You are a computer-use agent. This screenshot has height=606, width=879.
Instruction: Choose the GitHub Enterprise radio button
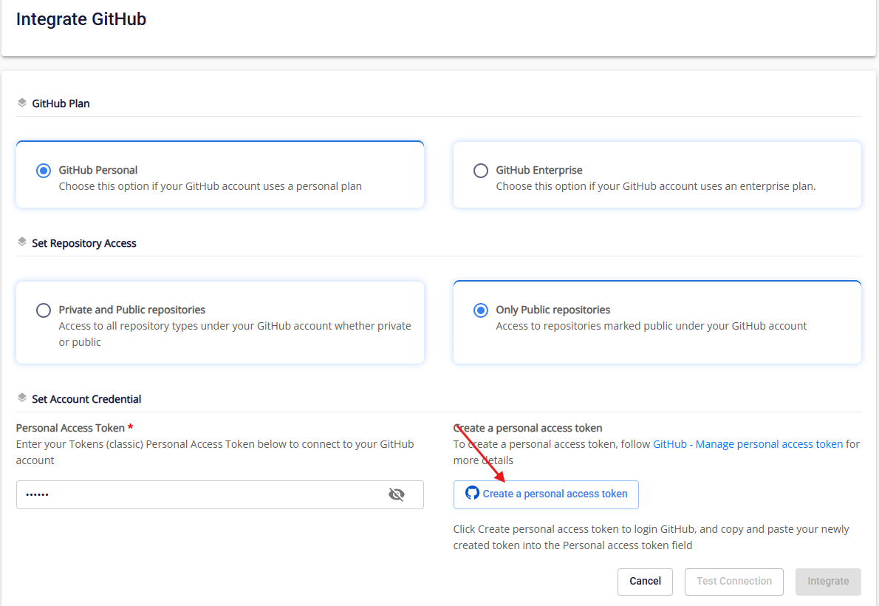(x=481, y=171)
